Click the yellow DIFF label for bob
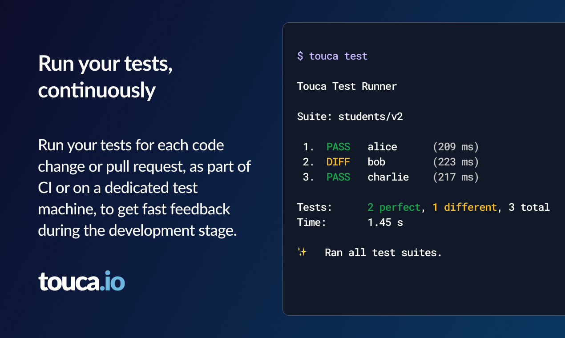The height and width of the screenshot is (338, 565). (x=338, y=162)
